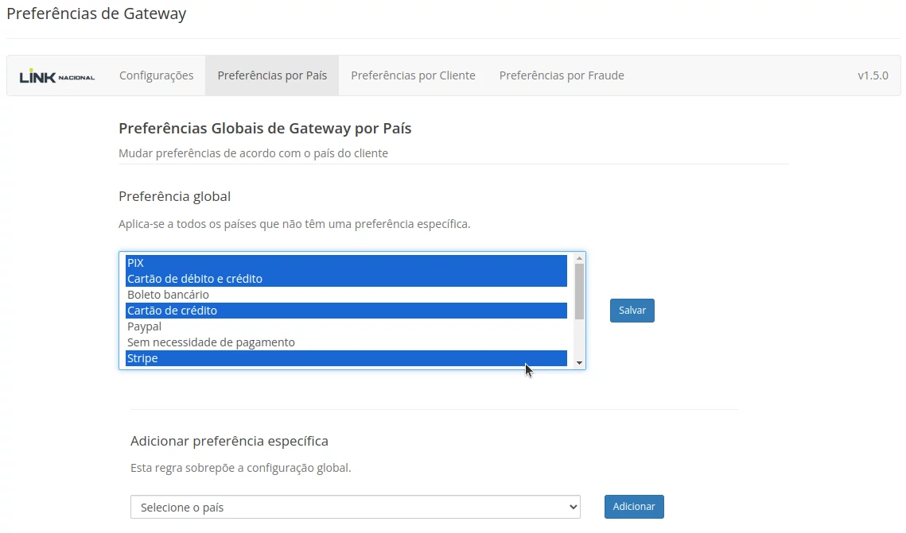This screenshot has width=906, height=533.
Task: Switch to Preferências por País tab
Action: (272, 75)
